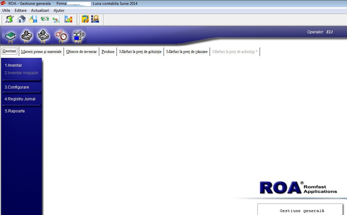Screen dimensions: 347x215
Task: Open 1.Inventar in the sidebar
Action: pos(13,65)
